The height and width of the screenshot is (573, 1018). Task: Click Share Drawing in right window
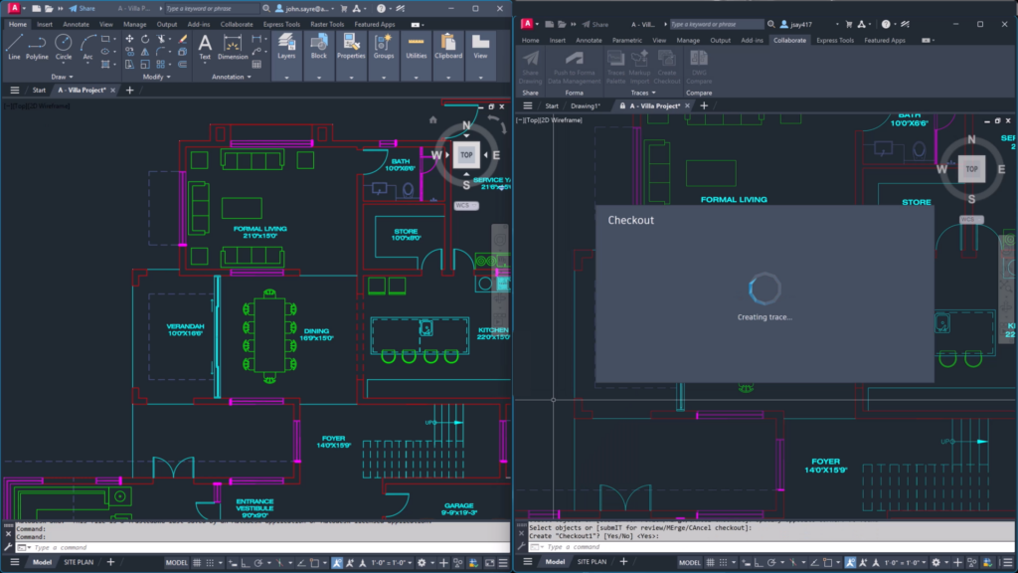tap(531, 68)
